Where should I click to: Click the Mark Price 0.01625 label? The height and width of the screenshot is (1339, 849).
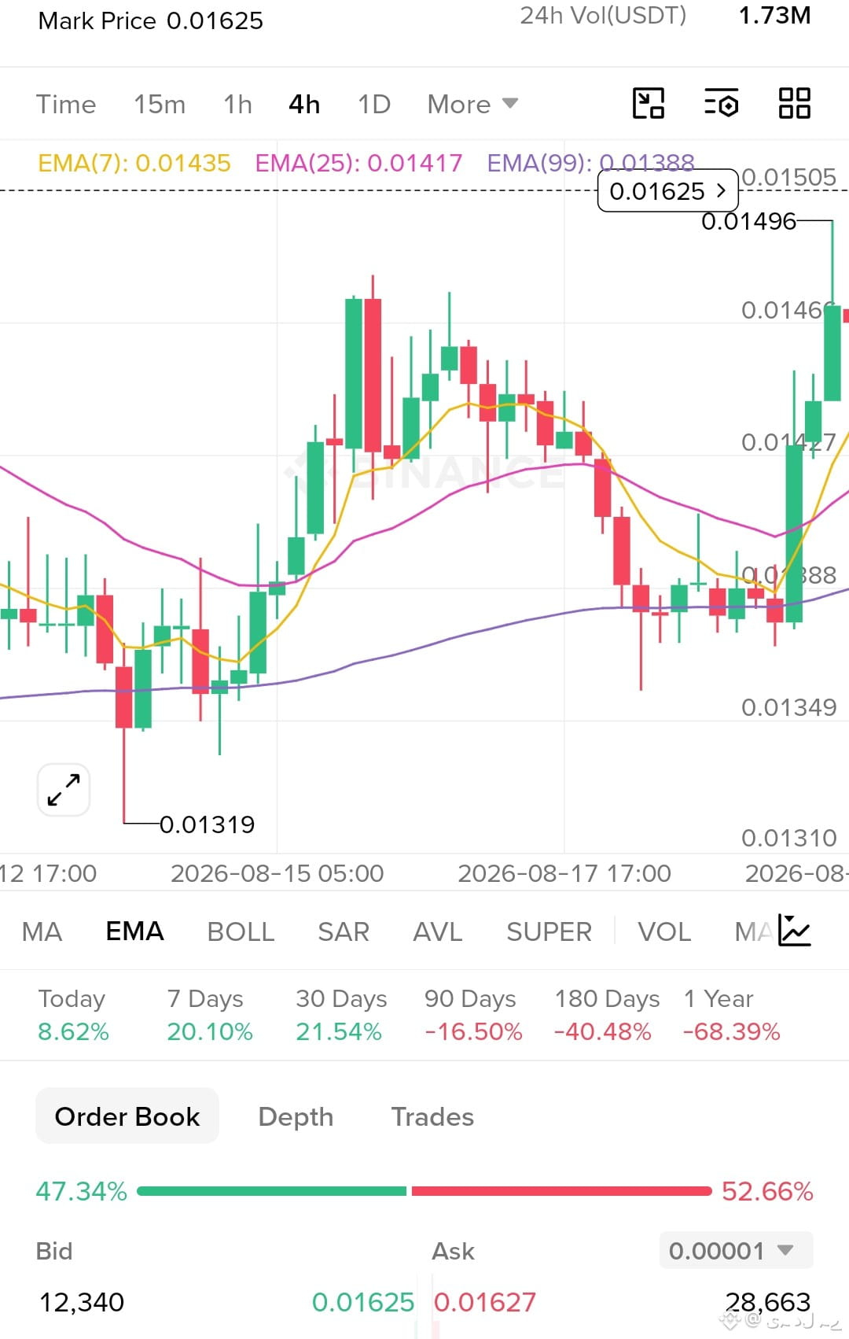coord(150,20)
